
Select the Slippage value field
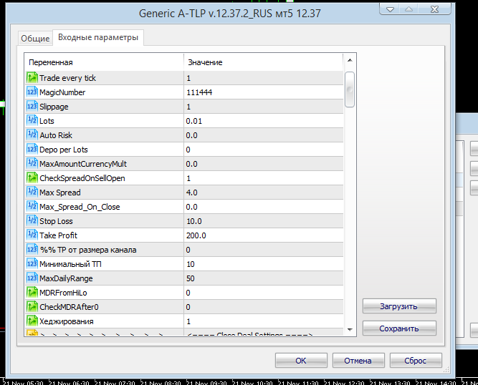pos(264,107)
